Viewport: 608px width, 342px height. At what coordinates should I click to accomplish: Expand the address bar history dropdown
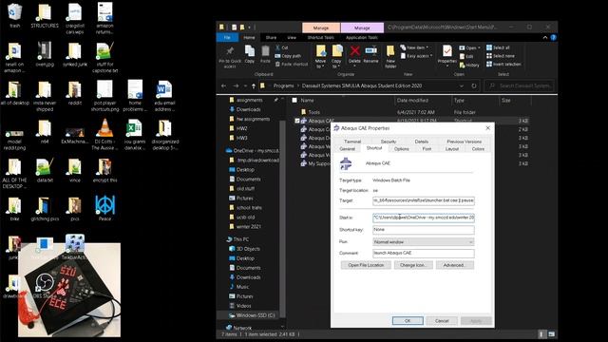point(462,85)
